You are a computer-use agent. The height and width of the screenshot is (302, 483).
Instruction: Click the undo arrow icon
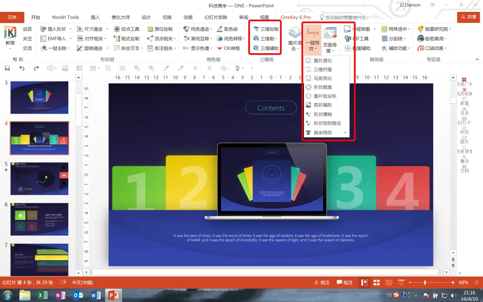pyautogui.click(x=22, y=68)
